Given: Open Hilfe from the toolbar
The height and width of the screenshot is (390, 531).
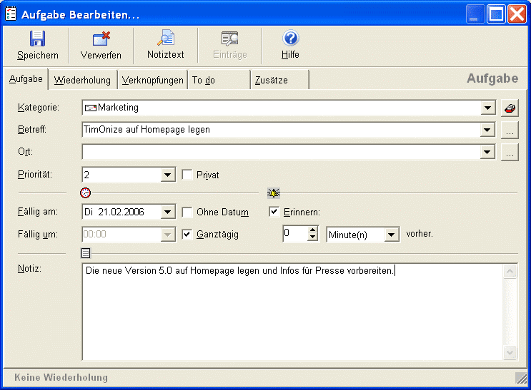Looking at the screenshot, I should click(290, 46).
